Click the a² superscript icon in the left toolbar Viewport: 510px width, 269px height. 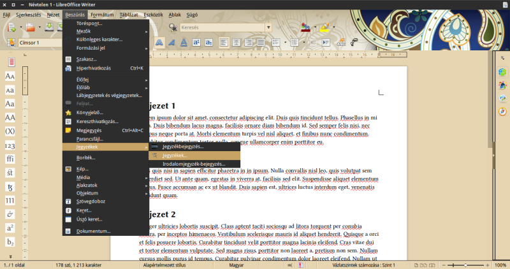point(10,228)
